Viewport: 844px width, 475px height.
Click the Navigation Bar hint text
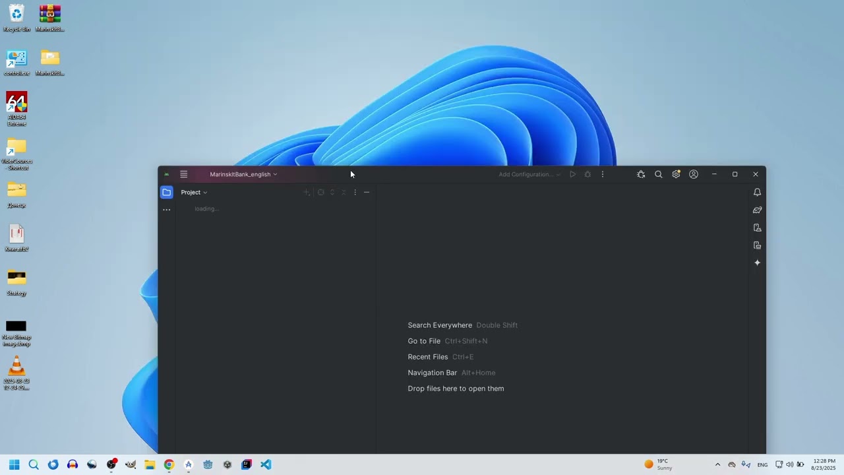[432, 373]
